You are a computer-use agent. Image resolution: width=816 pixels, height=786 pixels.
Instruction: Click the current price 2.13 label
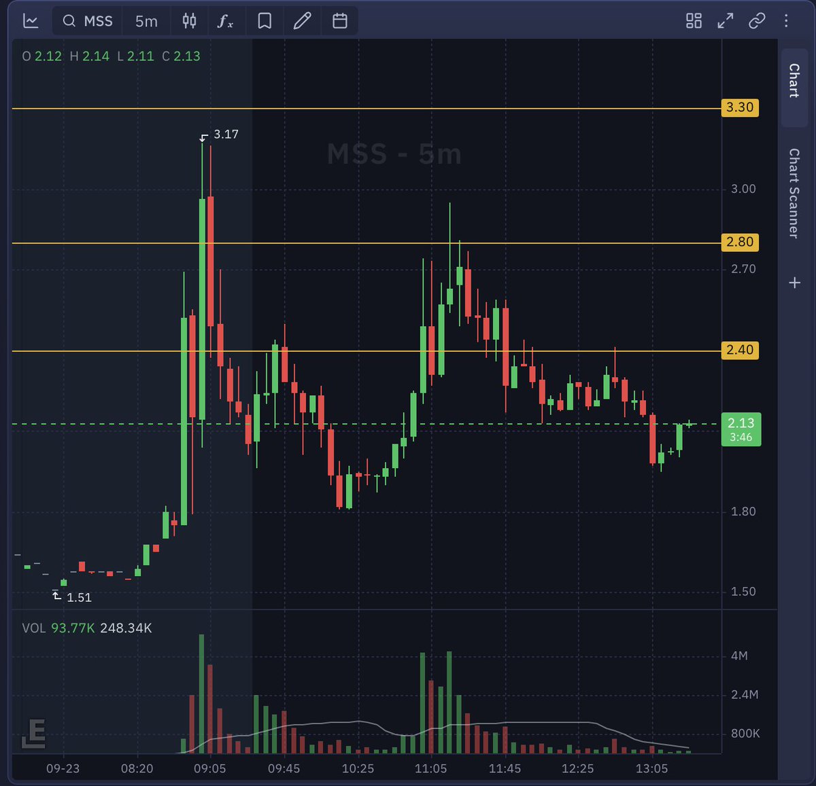741,429
